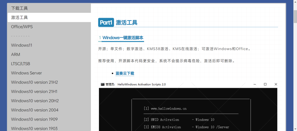Open the 下载工具 sidebar item
The height and width of the screenshot is (131, 297).
tap(49, 8)
